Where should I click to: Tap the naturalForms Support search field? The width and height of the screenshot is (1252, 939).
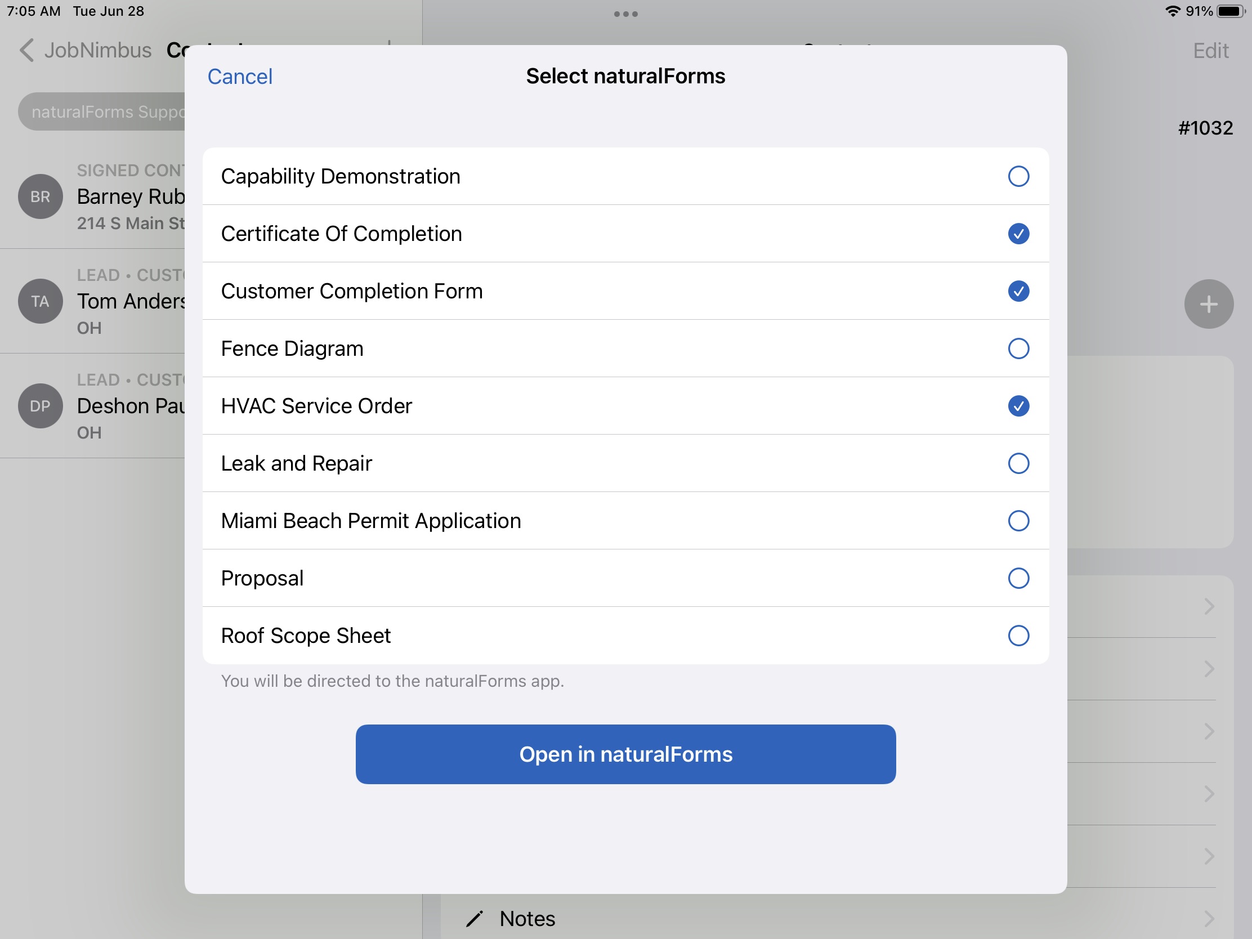(x=102, y=111)
